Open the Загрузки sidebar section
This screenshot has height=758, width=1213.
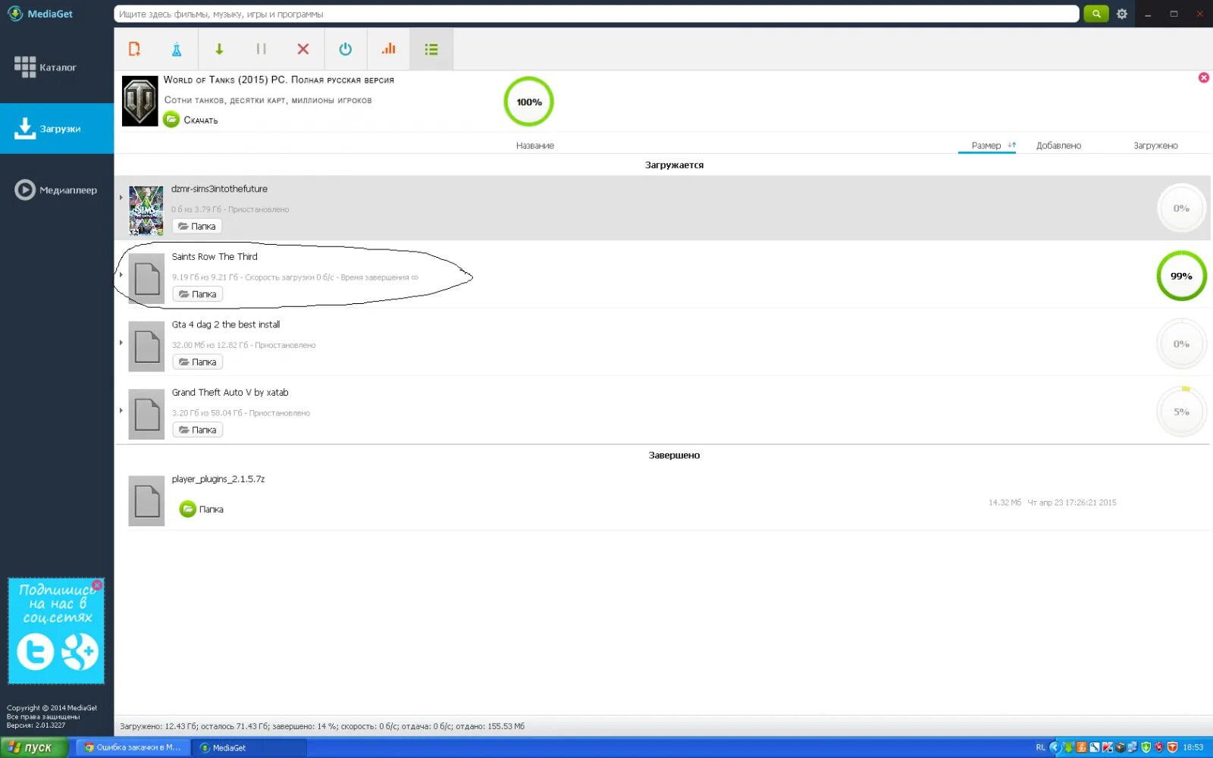click(57, 129)
